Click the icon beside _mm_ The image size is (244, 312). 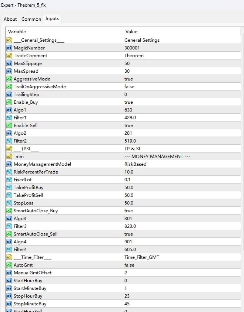(x=9, y=157)
